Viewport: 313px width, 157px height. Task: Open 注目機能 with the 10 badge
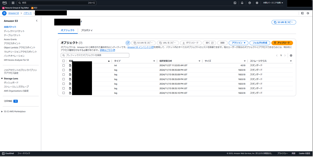tap(11, 101)
